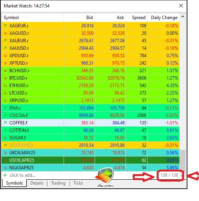The image size is (199, 201).
Task: Click the arrow icon beside NGASAPR25
Action: (5, 167)
